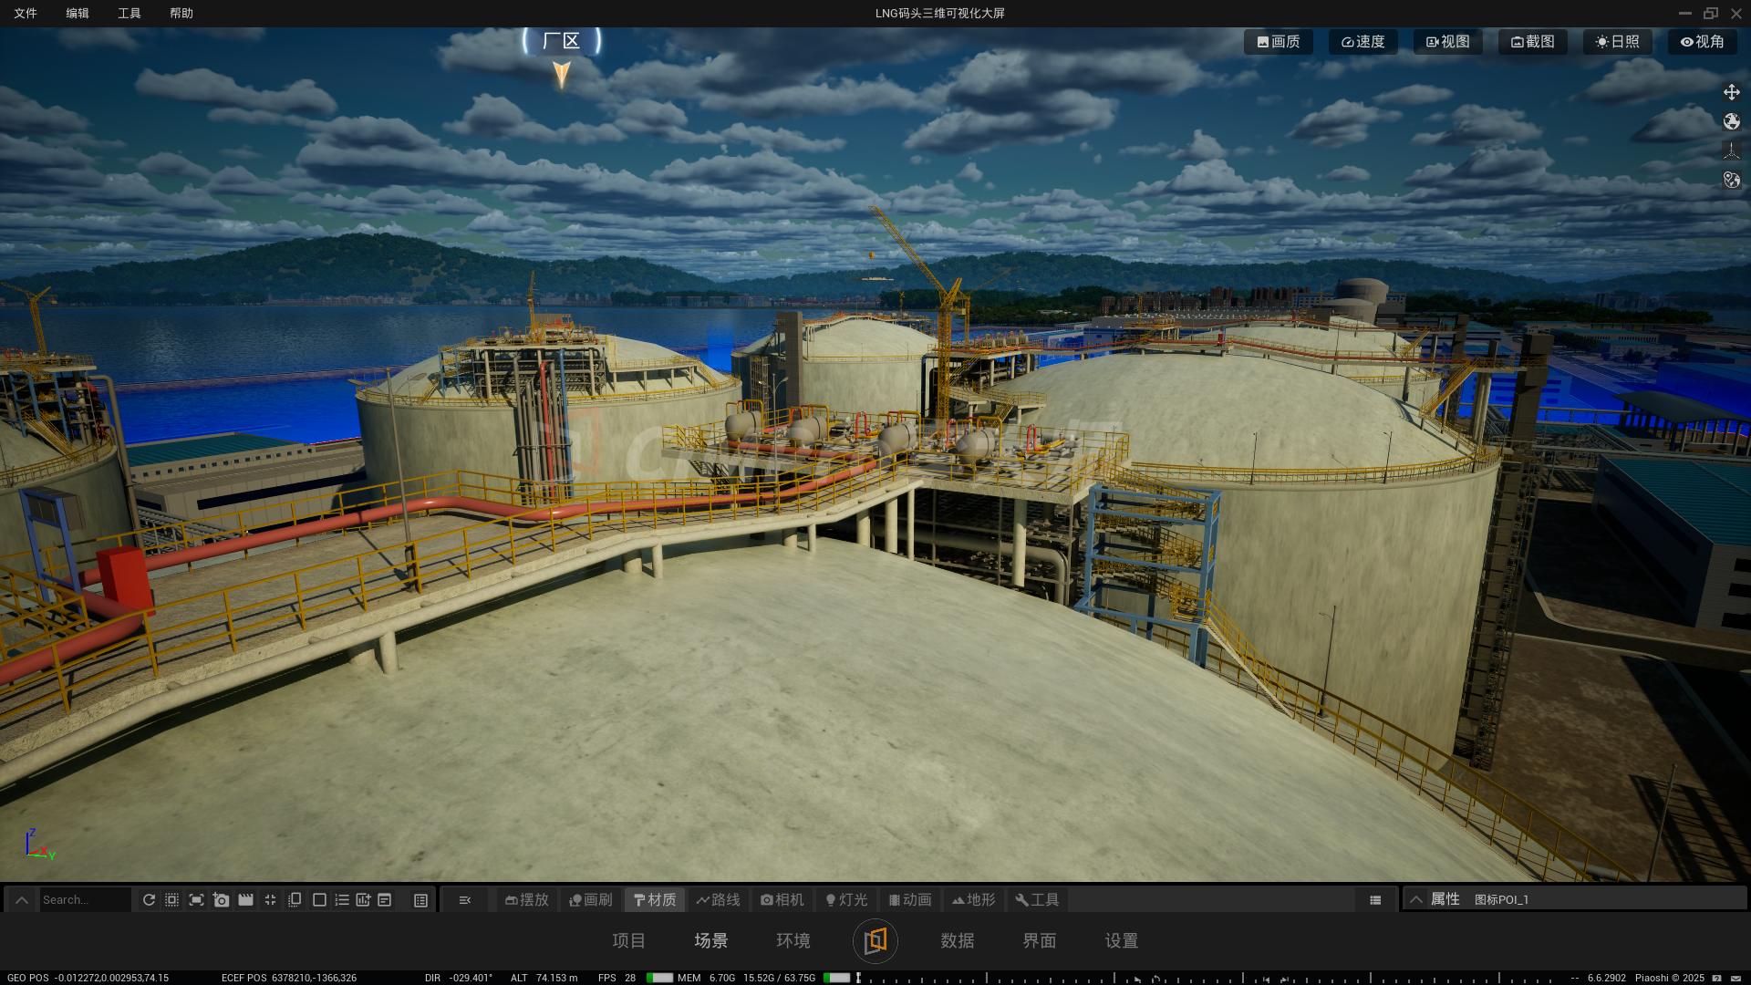Viewport: 1751px width, 985px height.
Task: Select the 摆放 placement tab
Action: pos(527,900)
